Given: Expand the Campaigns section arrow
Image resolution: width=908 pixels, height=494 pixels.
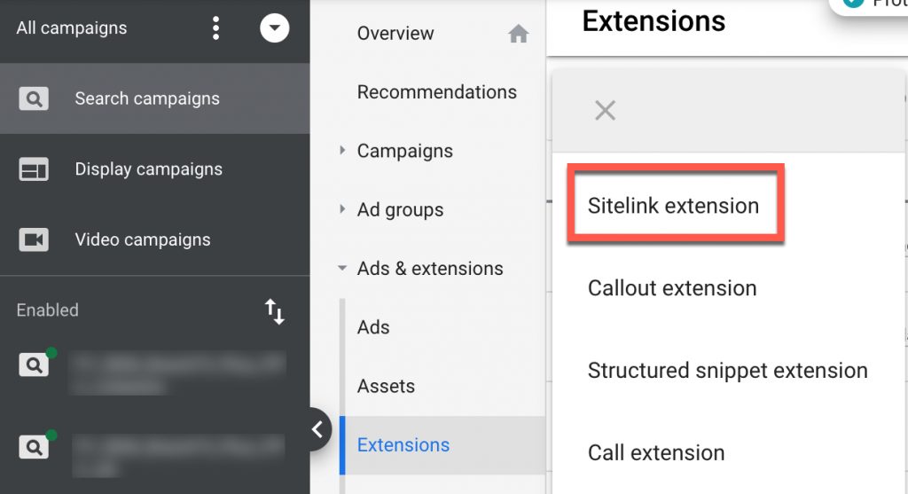Looking at the screenshot, I should click(342, 151).
